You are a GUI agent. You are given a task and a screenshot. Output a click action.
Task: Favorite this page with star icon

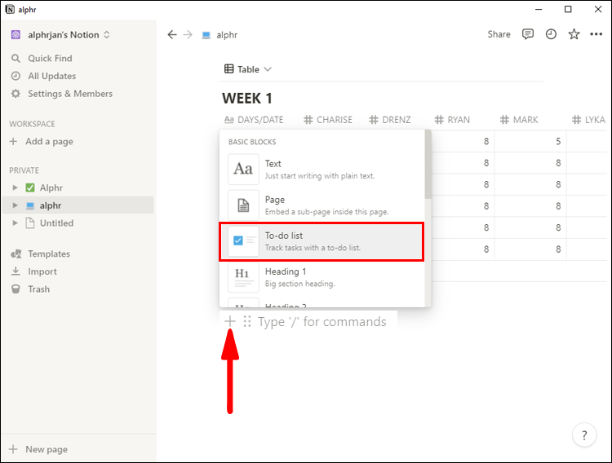point(574,34)
